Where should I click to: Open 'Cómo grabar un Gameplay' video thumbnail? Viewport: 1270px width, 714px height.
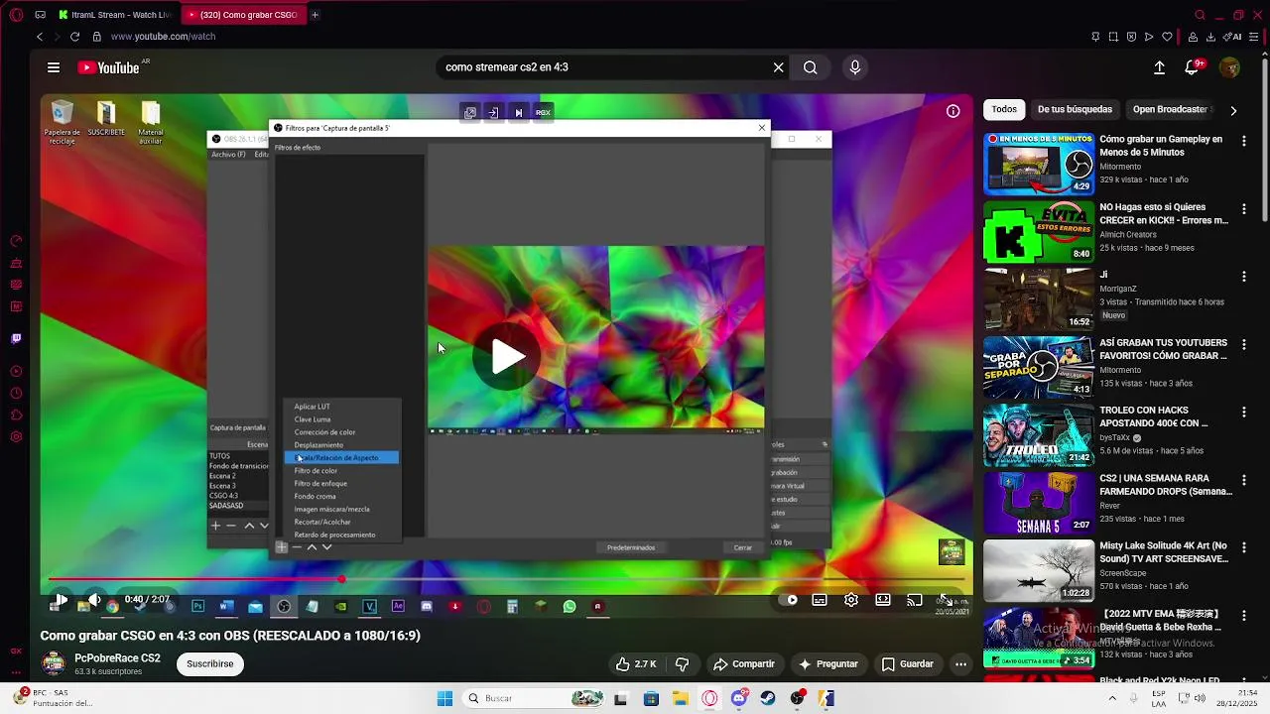(1039, 164)
